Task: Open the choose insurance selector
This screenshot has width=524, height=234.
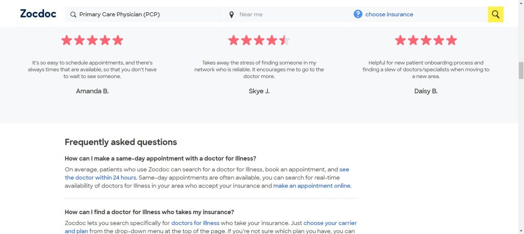Action: coord(389,14)
